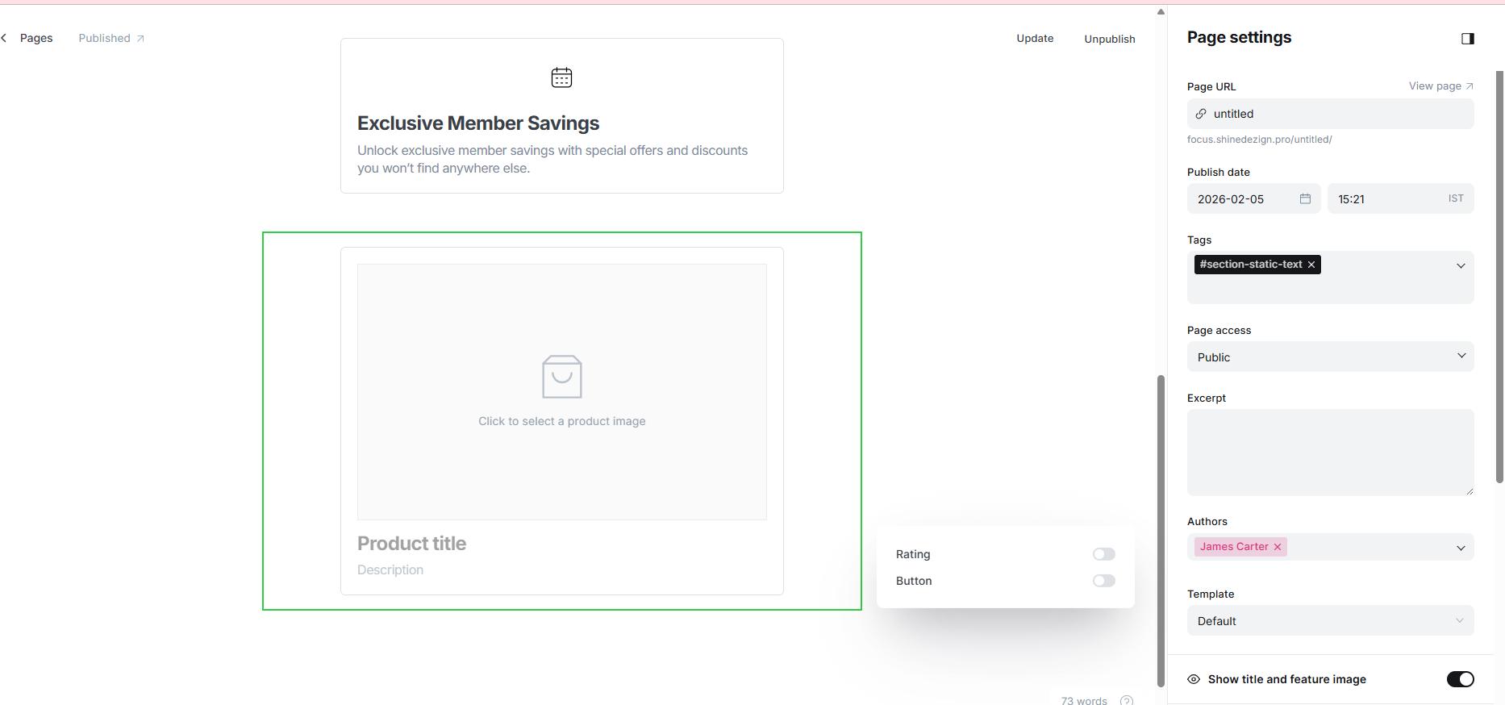Open the publish date calendar picker
Viewport: 1505px width, 705px height.
(1304, 199)
